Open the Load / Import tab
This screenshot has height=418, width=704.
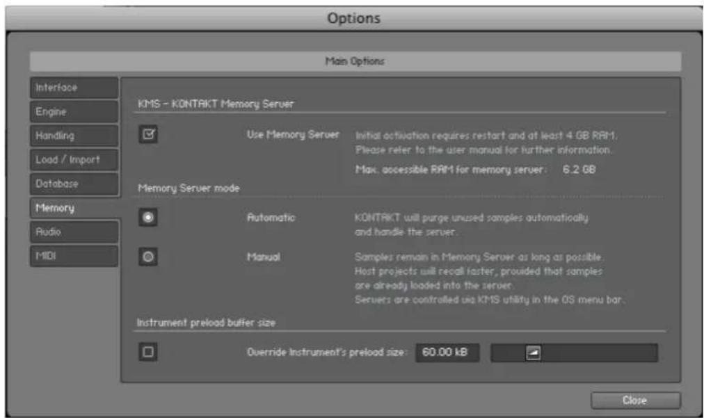(x=74, y=160)
